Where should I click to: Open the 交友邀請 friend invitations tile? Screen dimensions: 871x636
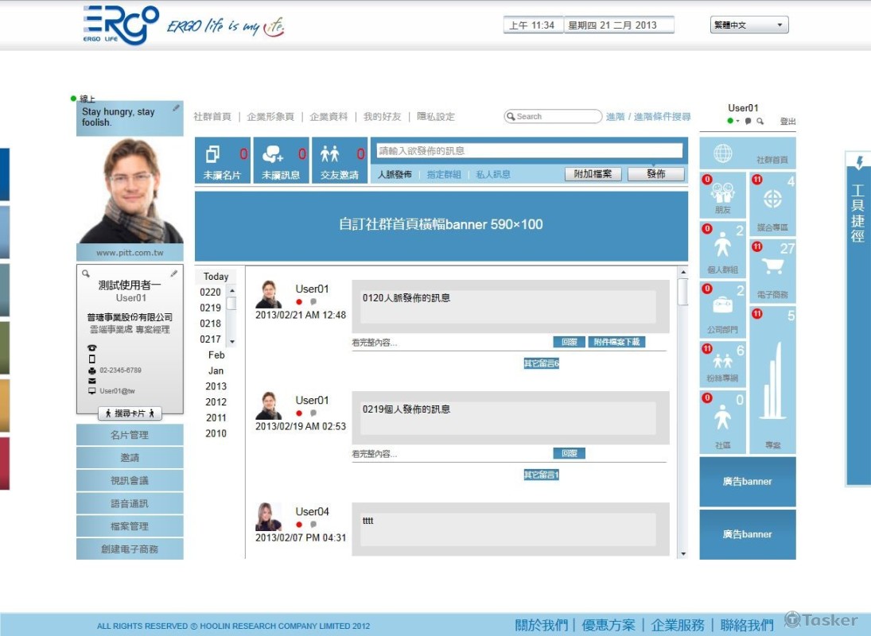339,161
